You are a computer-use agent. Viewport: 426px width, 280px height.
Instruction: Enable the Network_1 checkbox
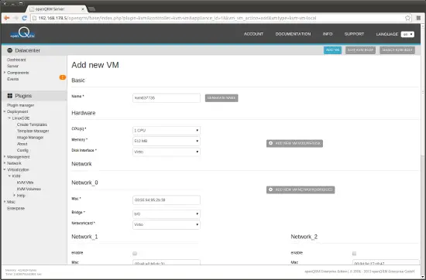[x=135, y=254]
